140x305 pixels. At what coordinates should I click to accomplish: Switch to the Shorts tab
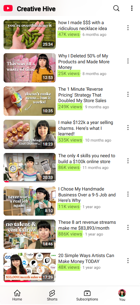coord(52,295)
